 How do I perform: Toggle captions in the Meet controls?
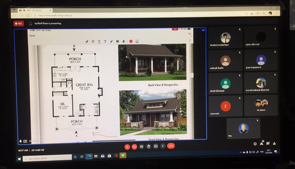click(142, 146)
